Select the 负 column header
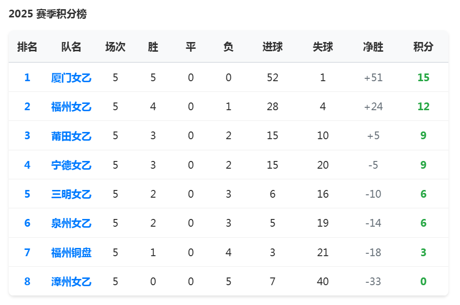460x305 pixels. click(228, 47)
